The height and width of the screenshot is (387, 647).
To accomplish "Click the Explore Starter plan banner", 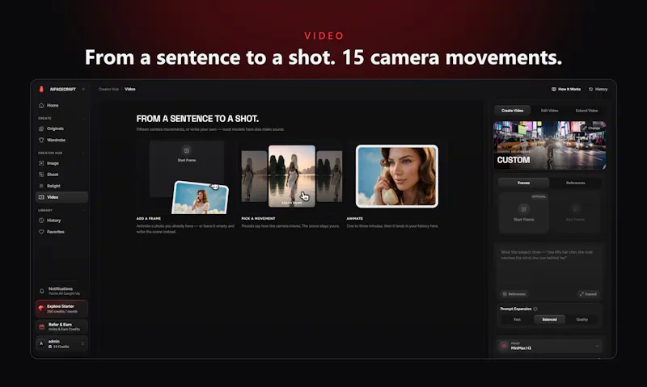I will [61, 309].
